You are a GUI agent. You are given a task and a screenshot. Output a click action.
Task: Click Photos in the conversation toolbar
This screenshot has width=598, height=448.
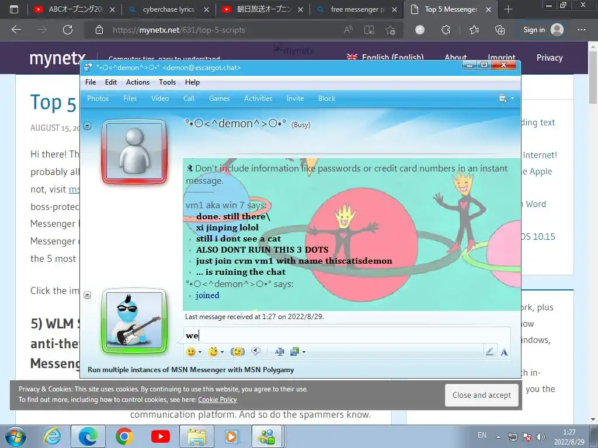(98, 99)
